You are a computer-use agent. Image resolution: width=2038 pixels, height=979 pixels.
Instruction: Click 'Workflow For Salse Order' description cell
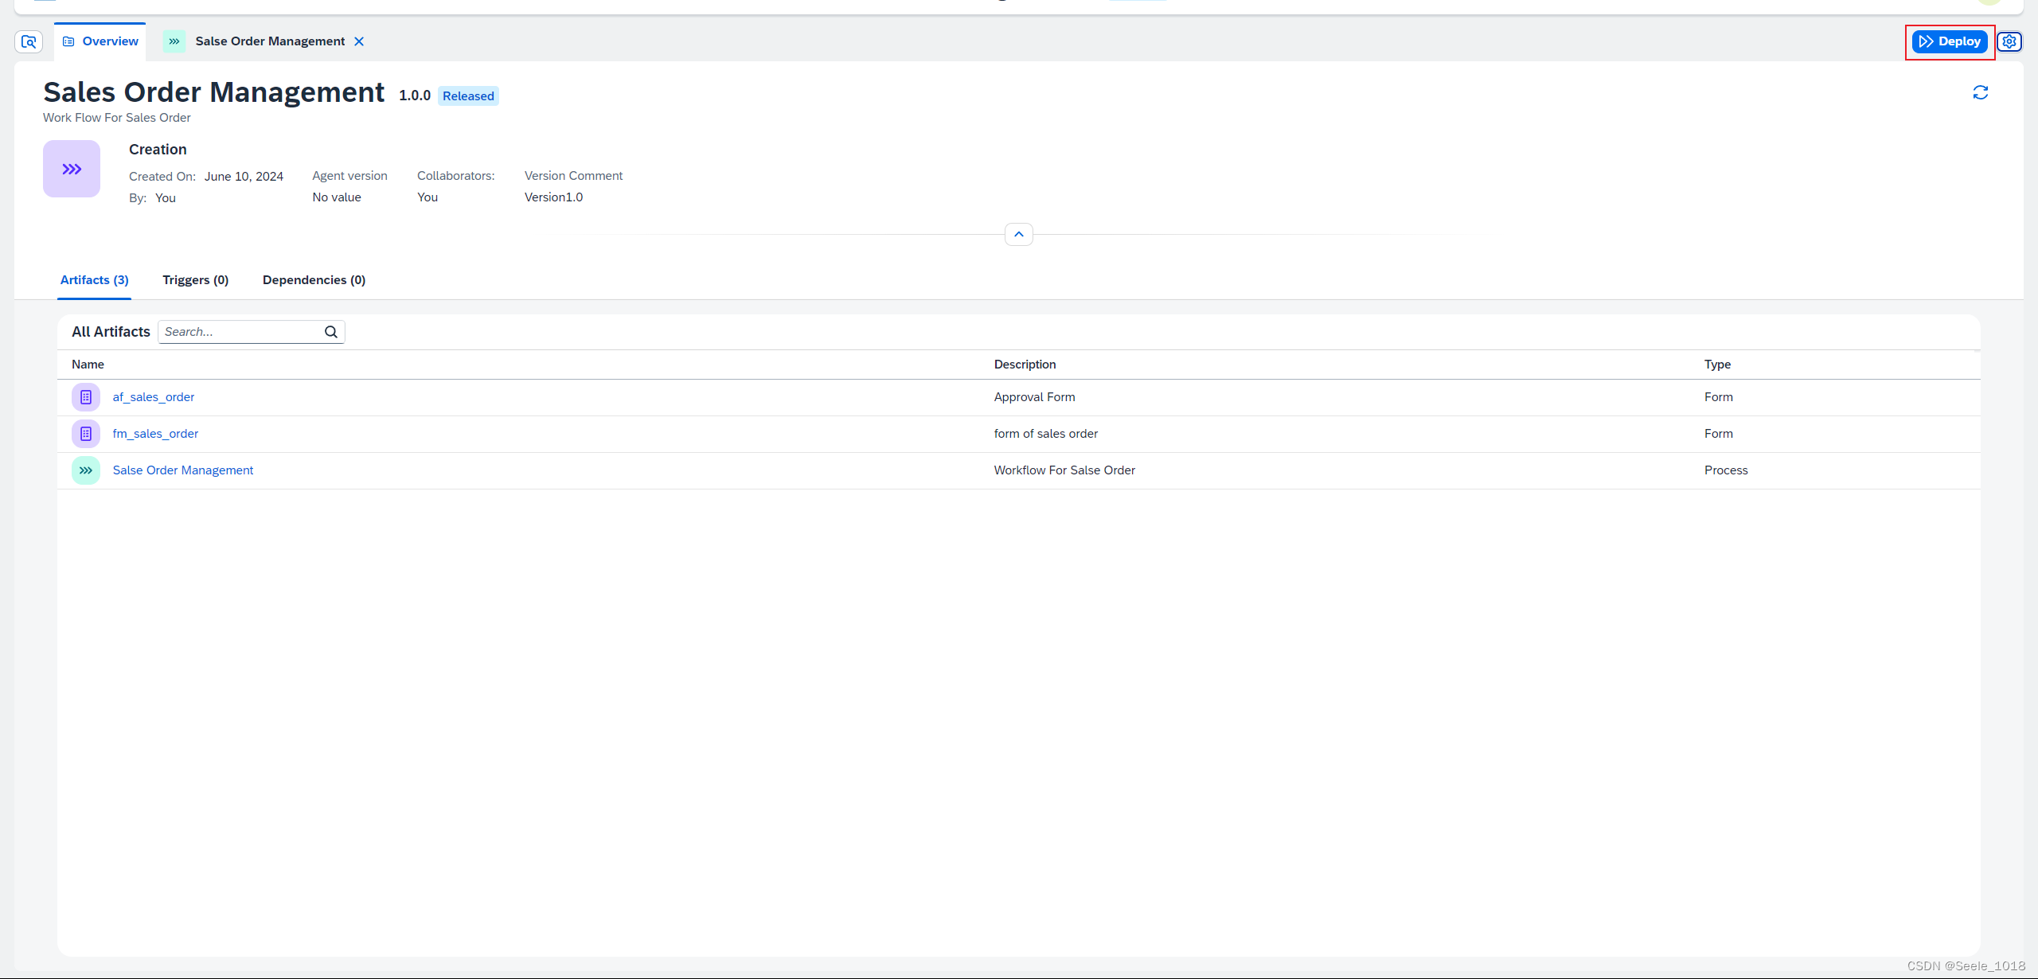[x=1065, y=470]
